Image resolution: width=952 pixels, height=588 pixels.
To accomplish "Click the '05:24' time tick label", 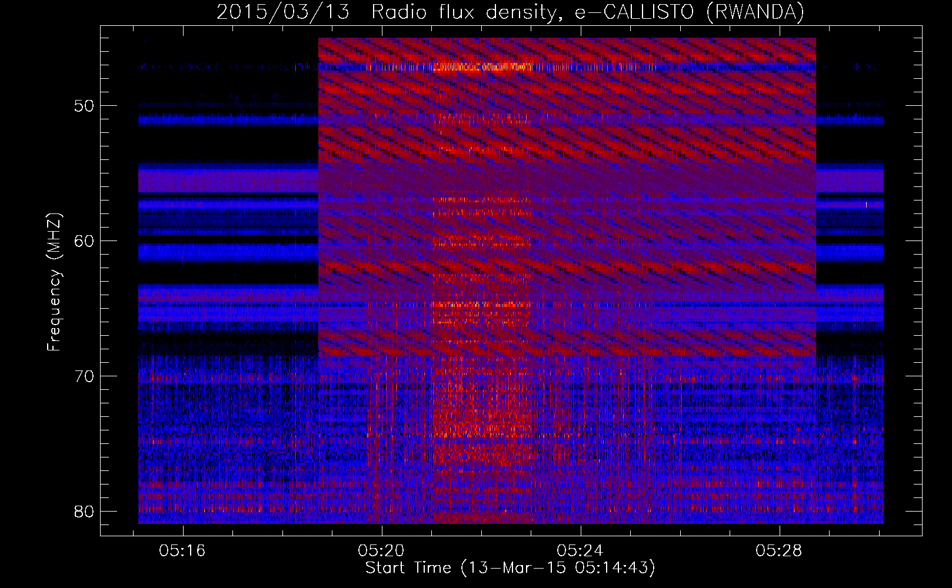I will click(580, 551).
